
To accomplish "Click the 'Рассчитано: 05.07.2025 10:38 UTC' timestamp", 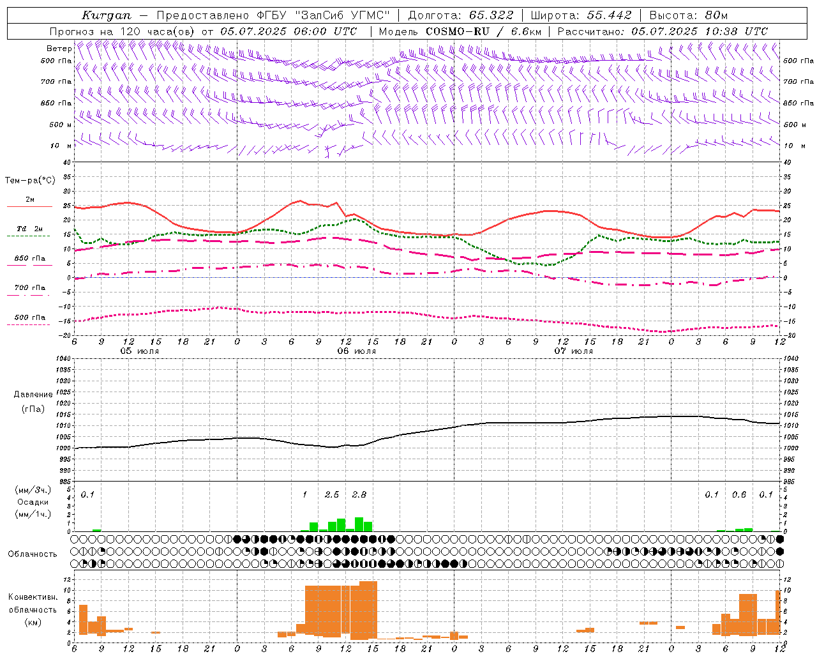I will 663,31.
